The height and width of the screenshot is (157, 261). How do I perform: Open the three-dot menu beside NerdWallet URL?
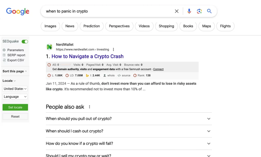pyautogui.click(x=113, y=50)
